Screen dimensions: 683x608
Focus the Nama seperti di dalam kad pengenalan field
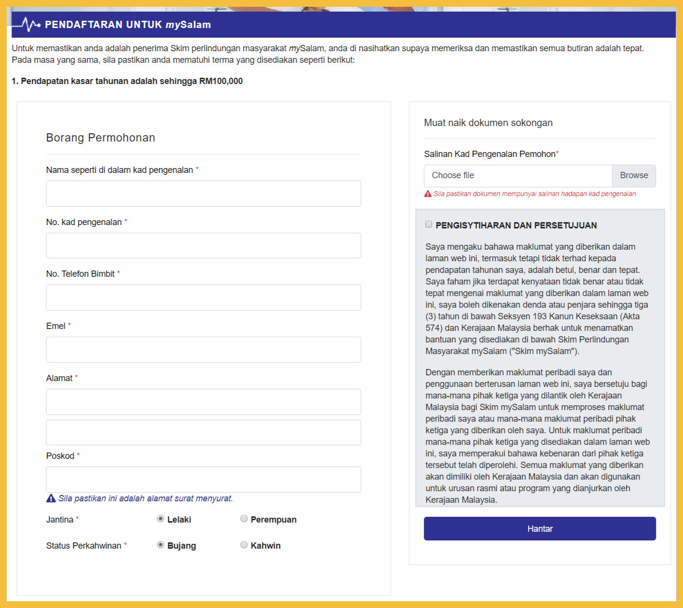tap(203, 194)
